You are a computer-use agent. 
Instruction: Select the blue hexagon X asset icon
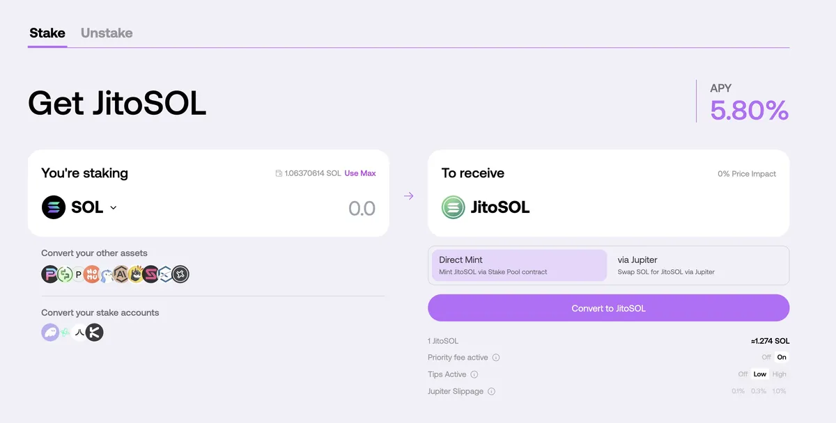[165, 274]
